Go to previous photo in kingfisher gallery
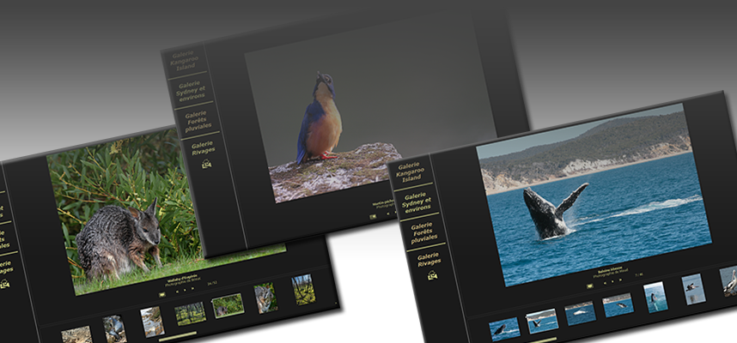The height and width of the screenshot is (343, 737). (387, 214)
